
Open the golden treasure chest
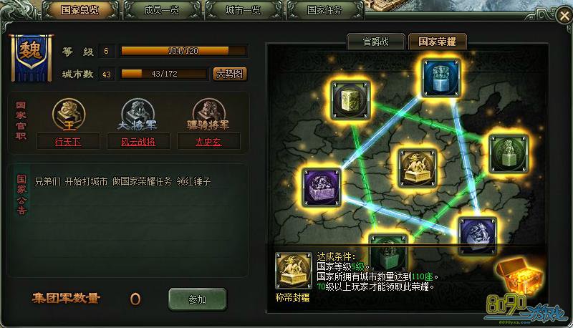(x=519, y=276)
